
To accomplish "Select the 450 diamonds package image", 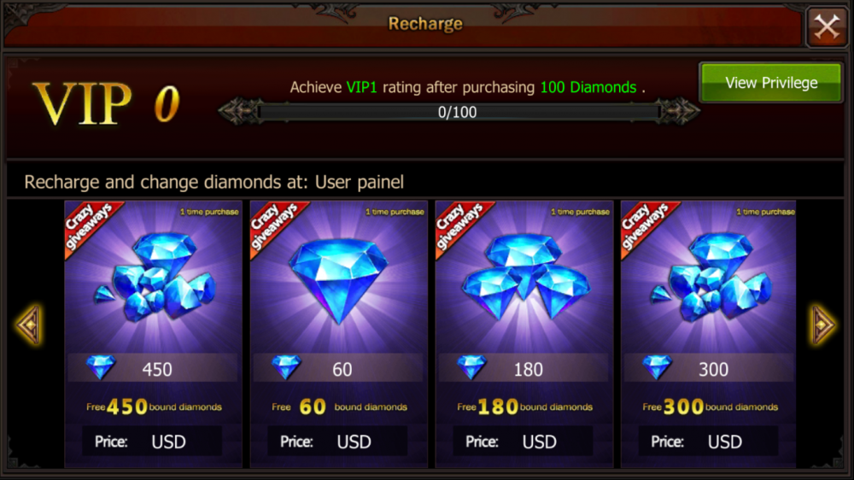I will click(155, 277).
